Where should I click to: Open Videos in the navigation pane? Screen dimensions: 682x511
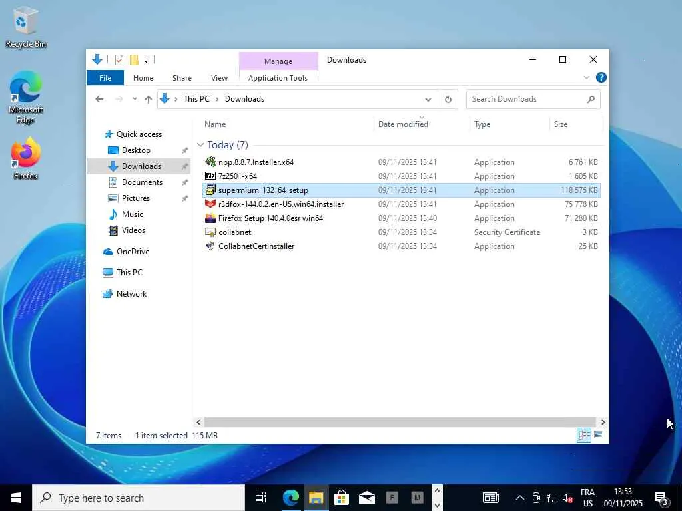[x=133, y=230]
